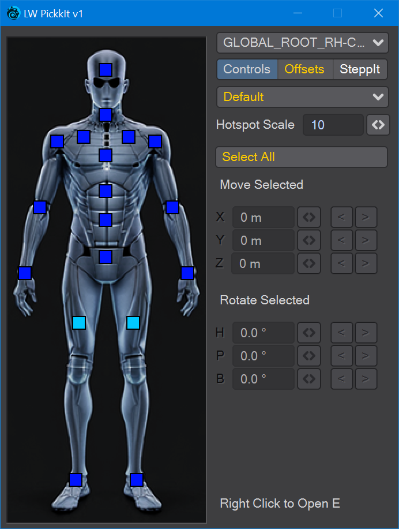The width and height of the screenshot is (399, 529).
Task: Click the neck hotspot square
Action: [x=105, y=115]
